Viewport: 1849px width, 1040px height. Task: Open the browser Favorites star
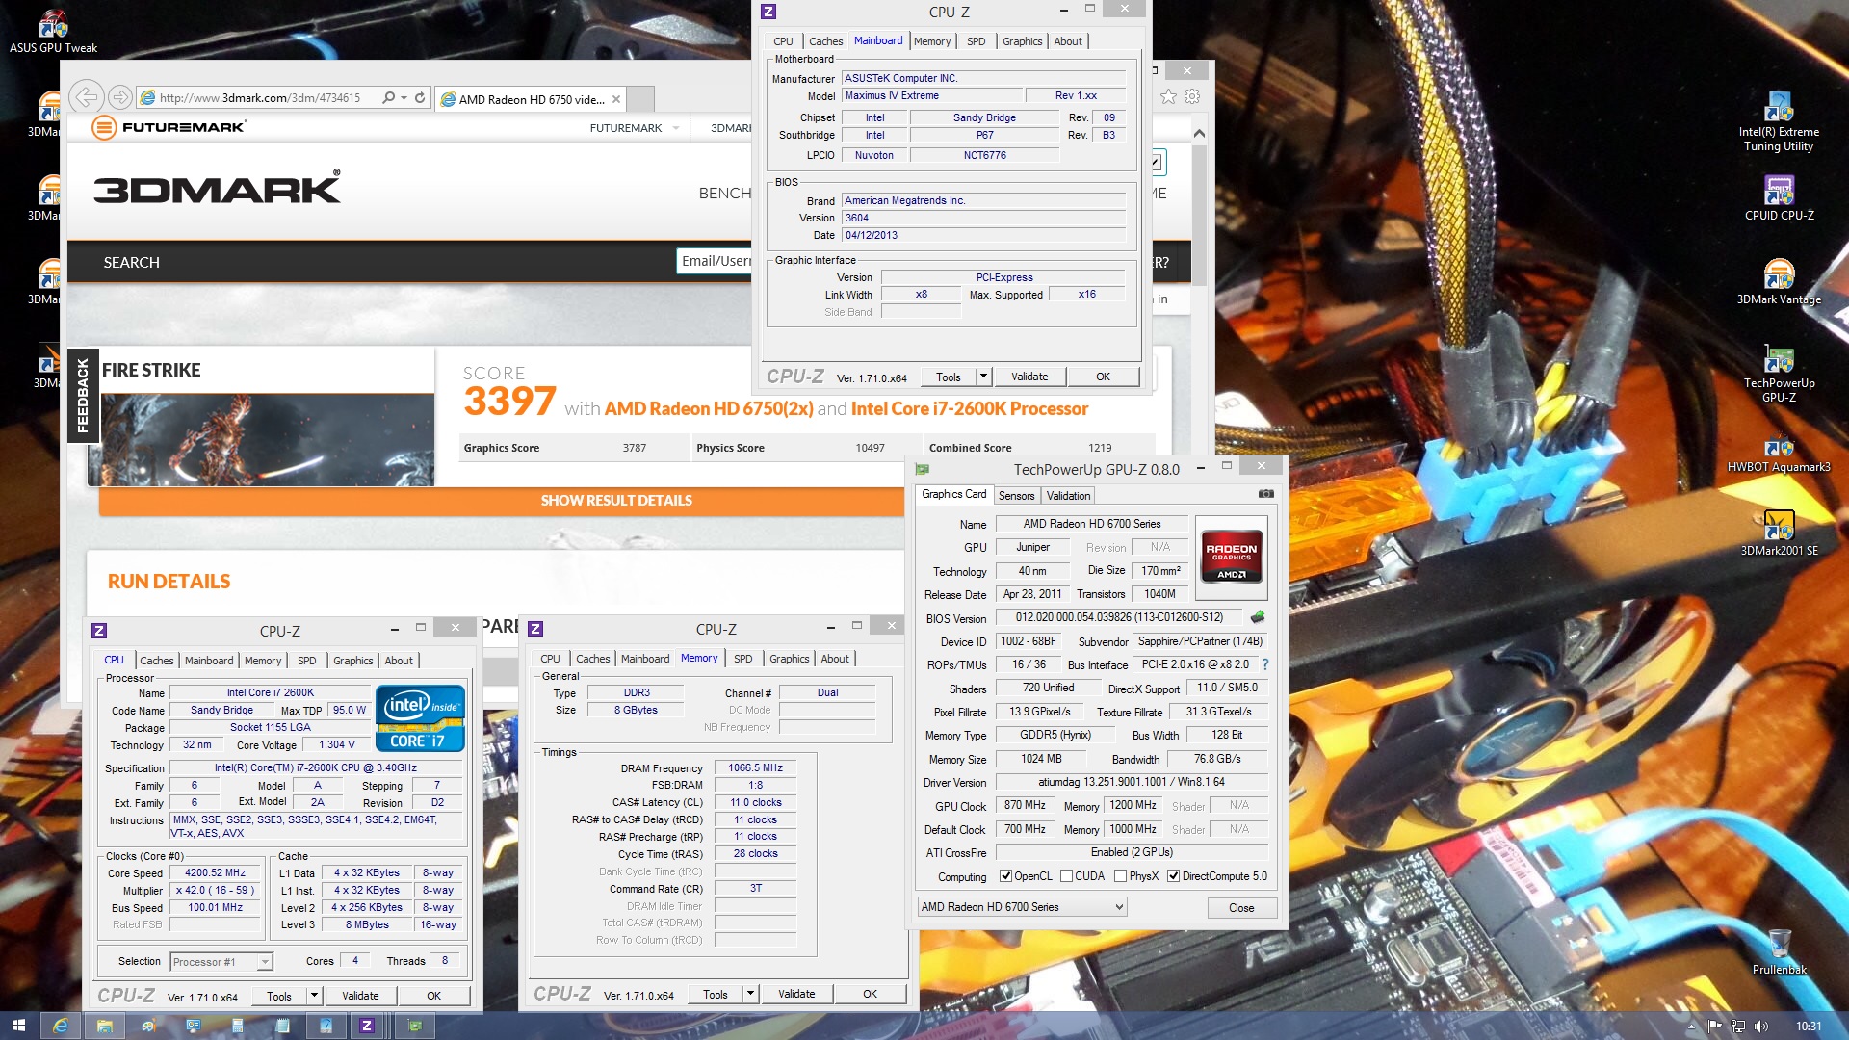pyautogui.click(x=1168, y=96)
